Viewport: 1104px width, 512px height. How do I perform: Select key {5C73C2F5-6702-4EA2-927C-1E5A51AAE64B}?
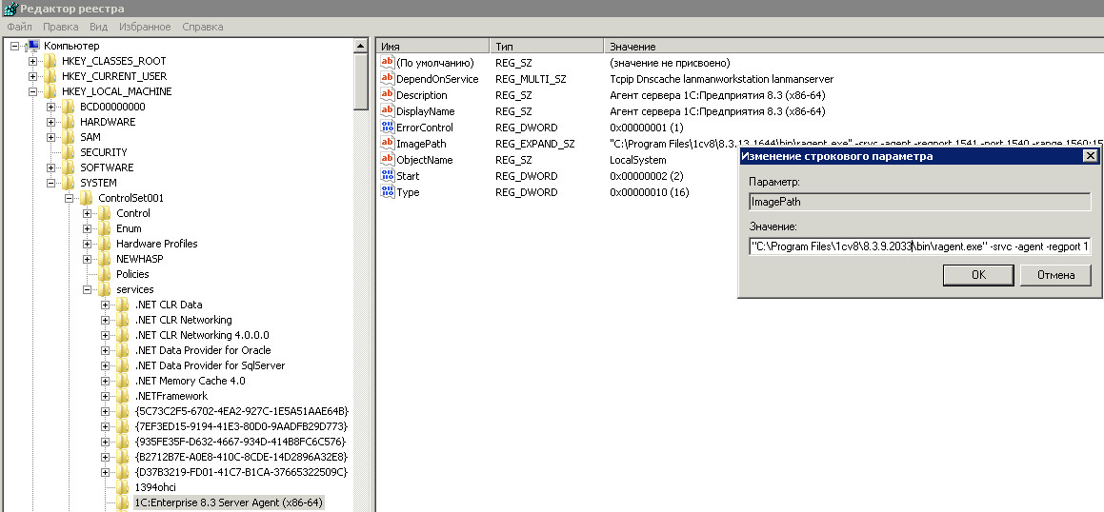pyautogui.click(x=242, y=411)
